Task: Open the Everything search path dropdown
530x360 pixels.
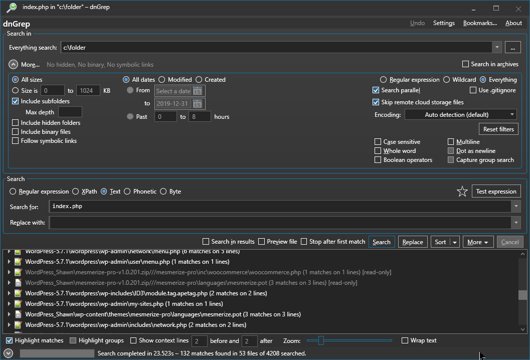Action: click(x=497, y=47)
